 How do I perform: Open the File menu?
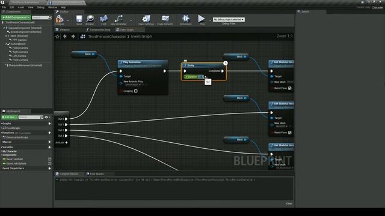pyautogui.click(x=4, y=7)
